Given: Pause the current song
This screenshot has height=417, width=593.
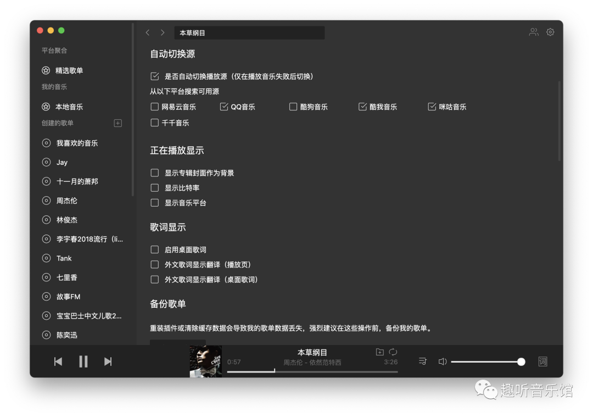Looking at the screenshot, I should click(x=83, y=362).
